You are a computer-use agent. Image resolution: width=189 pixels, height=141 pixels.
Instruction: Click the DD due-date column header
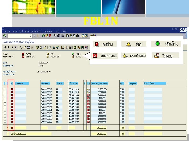click(x=88, y=83)
